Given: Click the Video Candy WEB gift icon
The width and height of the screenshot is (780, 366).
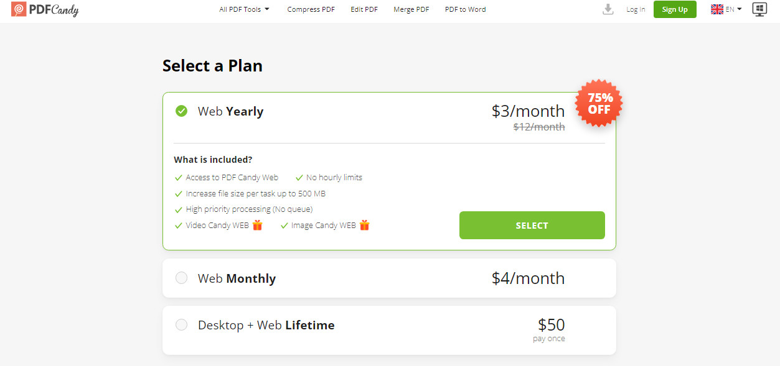Looking at the screenshot, I should coord(257,226).
